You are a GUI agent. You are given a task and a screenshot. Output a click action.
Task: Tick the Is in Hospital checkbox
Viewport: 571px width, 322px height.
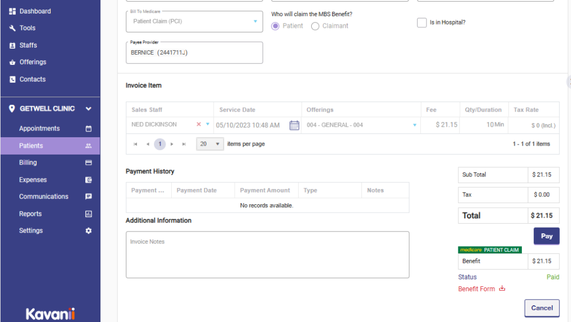point(422,23)
